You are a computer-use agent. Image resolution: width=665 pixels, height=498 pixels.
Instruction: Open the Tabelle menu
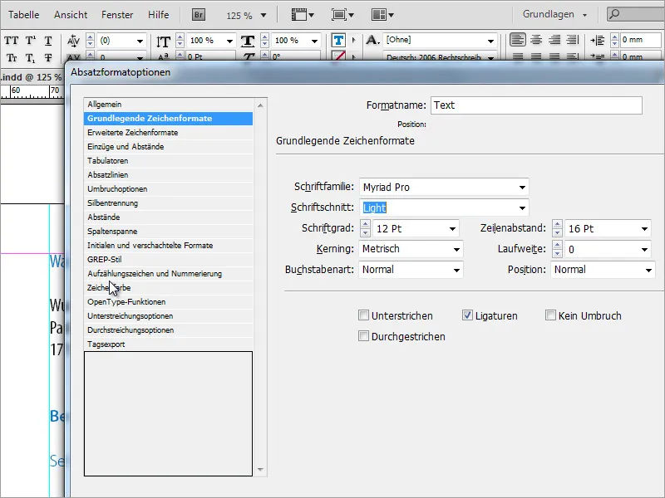click(24, 15)
